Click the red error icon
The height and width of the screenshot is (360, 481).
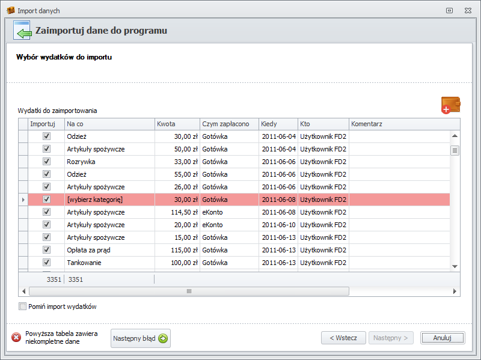click(x=16, y=337)
